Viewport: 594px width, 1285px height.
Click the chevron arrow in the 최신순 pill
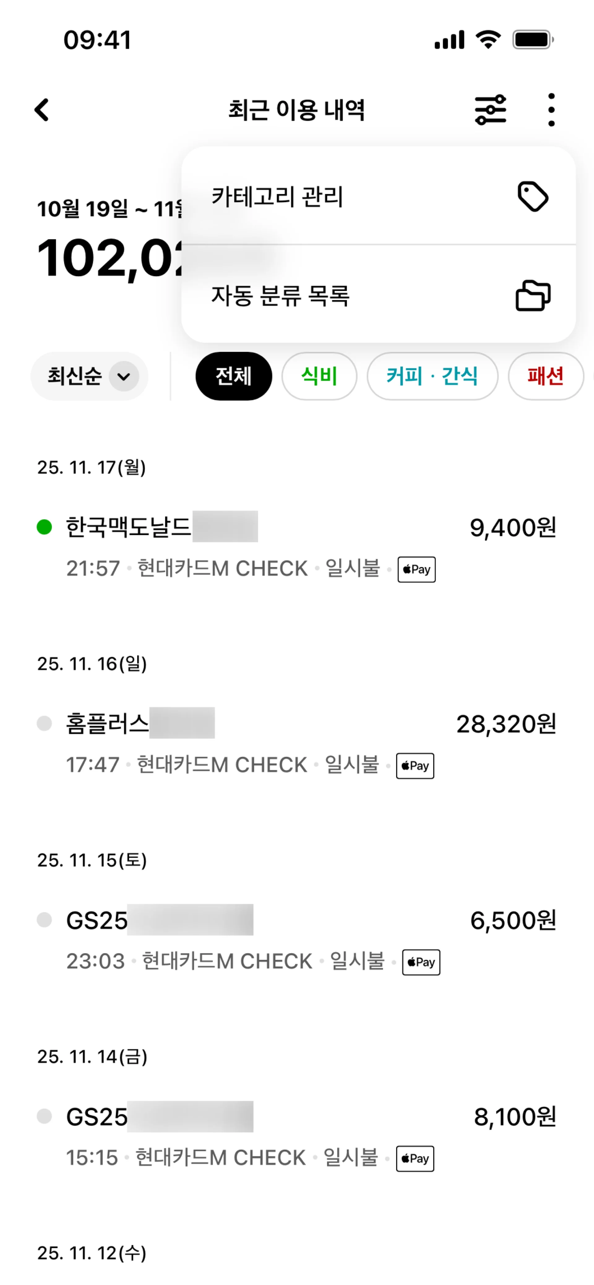point(124,376)
